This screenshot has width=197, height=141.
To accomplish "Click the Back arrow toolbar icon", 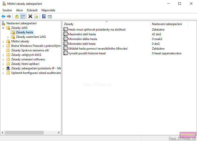I will pos(3,17).
